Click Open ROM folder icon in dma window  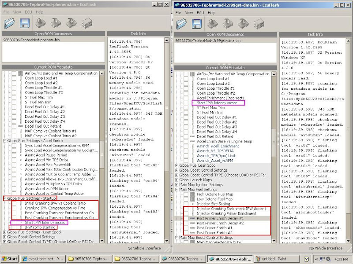182,23
